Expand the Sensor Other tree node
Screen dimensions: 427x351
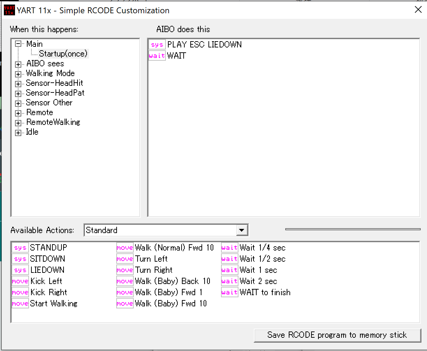point(19,103)
